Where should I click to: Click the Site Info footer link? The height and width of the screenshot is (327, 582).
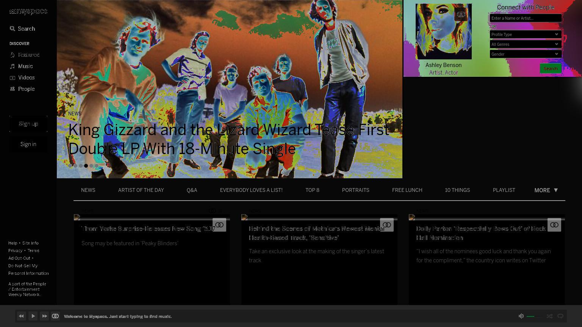(30, 243)
